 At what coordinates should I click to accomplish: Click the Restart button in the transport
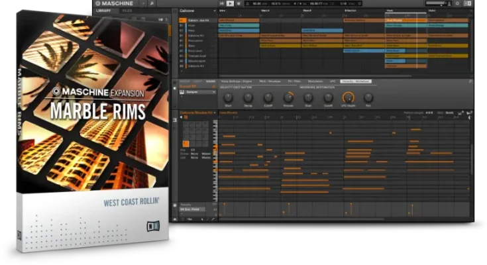[x=222, y=3]
